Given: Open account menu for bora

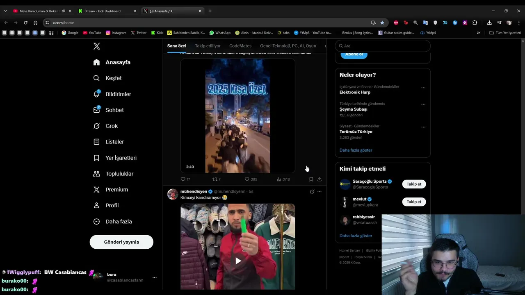Looking at the screenshot, I should pos(154,277).
